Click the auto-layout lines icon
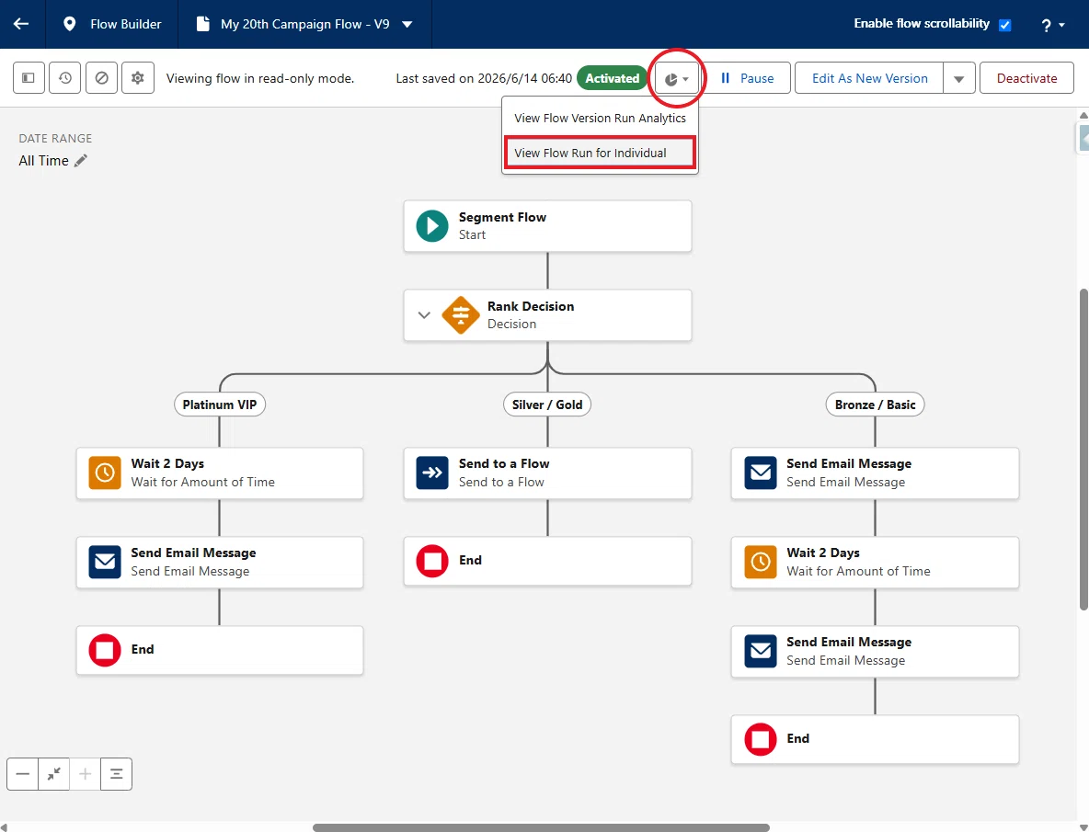The height and width of the screenshot is (832, 1089). point(116,774)
